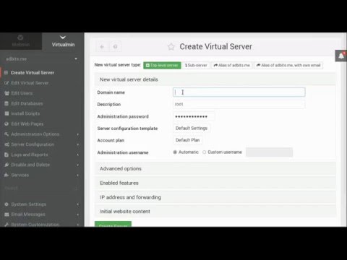347x260 pixels.
Task: Go back with the arrow button
Action: (102, 46)
